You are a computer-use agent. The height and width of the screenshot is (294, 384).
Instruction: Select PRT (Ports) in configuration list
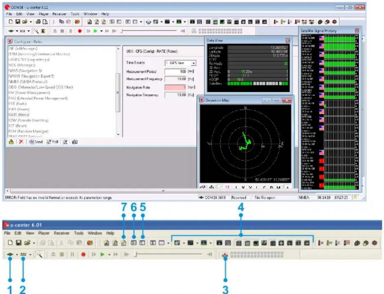17,104
